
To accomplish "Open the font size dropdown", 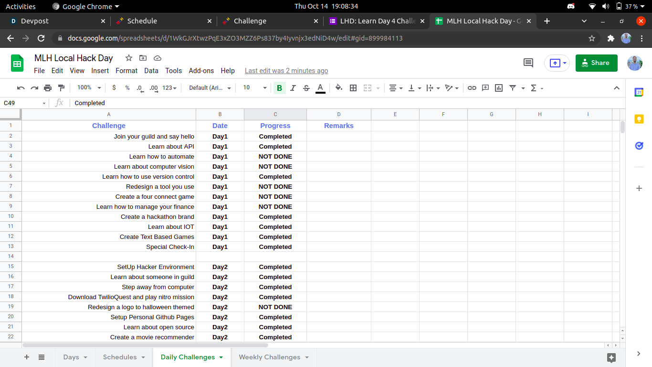I will [x=255, y=88].
